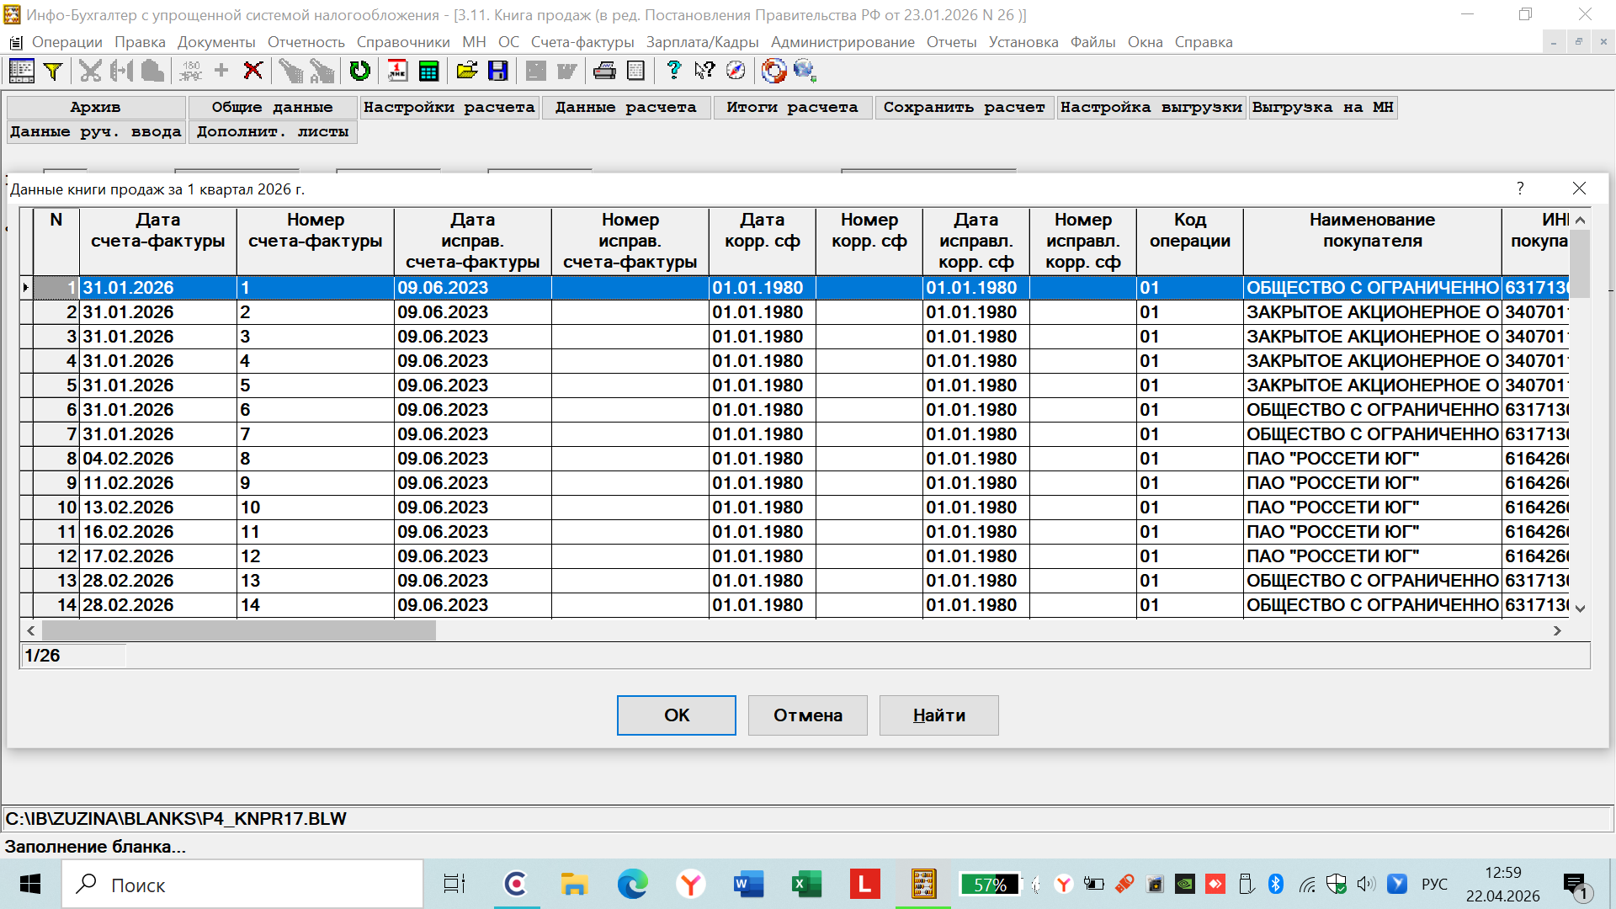
Task: Open the calendar toolbar icon
Action: 397,72
